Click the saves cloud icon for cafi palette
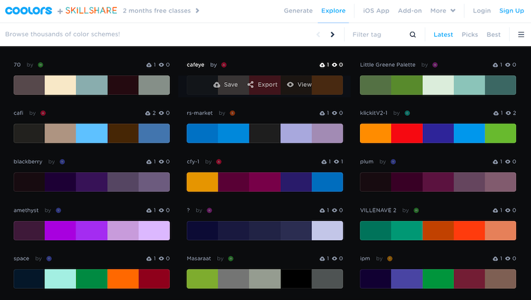 pos(147,113)
